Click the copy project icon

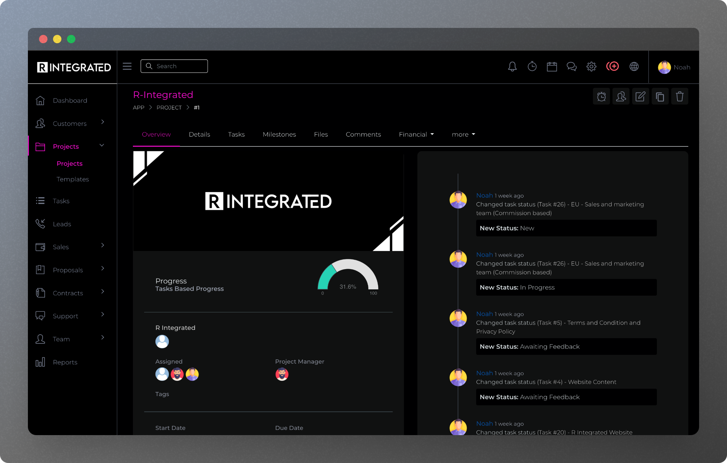[660, 97]
